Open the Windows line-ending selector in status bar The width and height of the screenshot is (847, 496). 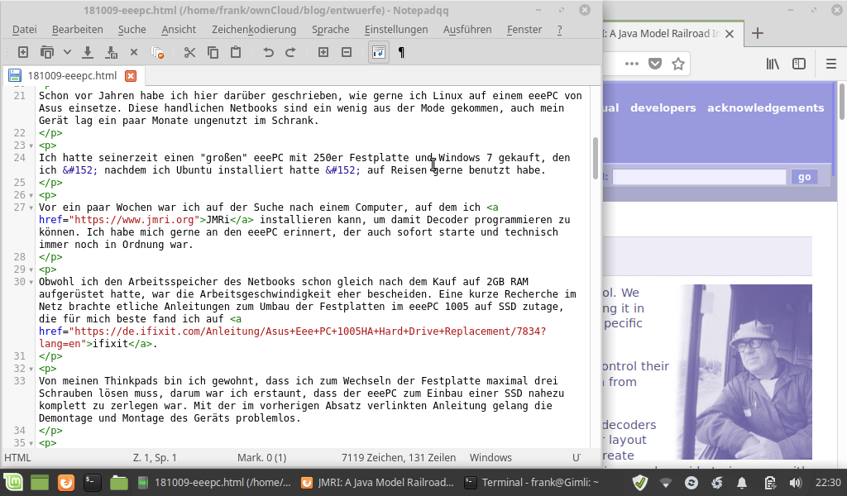490,457
